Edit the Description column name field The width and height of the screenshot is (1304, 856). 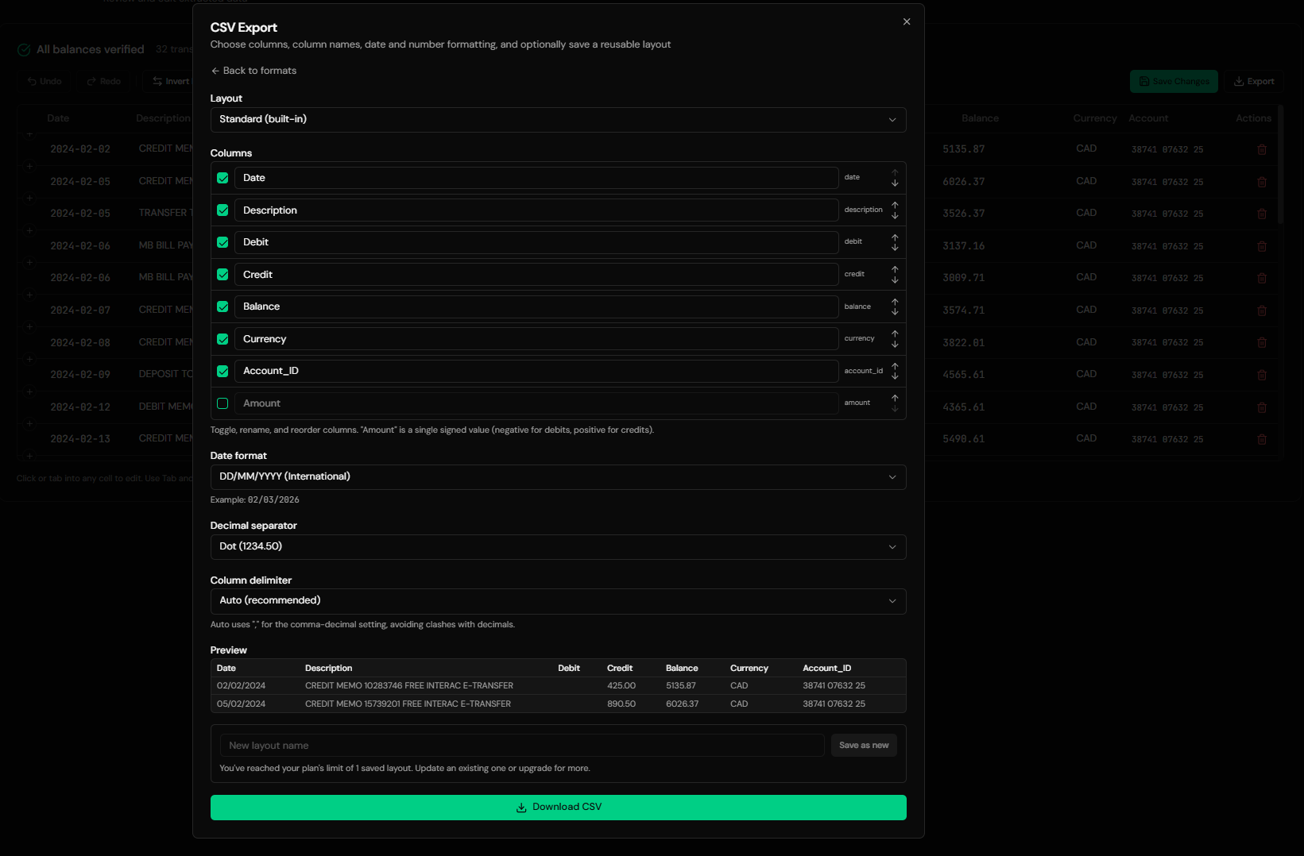536,210
